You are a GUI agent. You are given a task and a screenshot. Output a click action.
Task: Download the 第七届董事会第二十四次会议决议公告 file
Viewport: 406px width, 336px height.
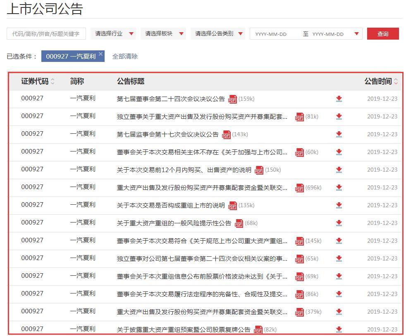339,99
